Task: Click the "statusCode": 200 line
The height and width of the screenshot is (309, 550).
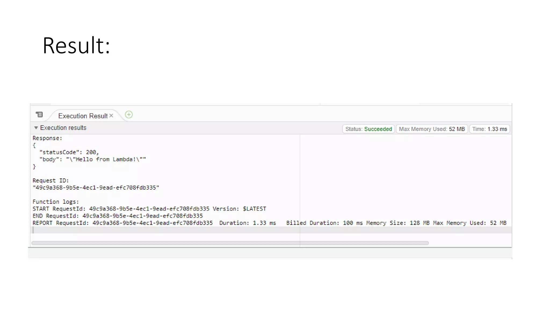Action: click(x=69, y=152)
